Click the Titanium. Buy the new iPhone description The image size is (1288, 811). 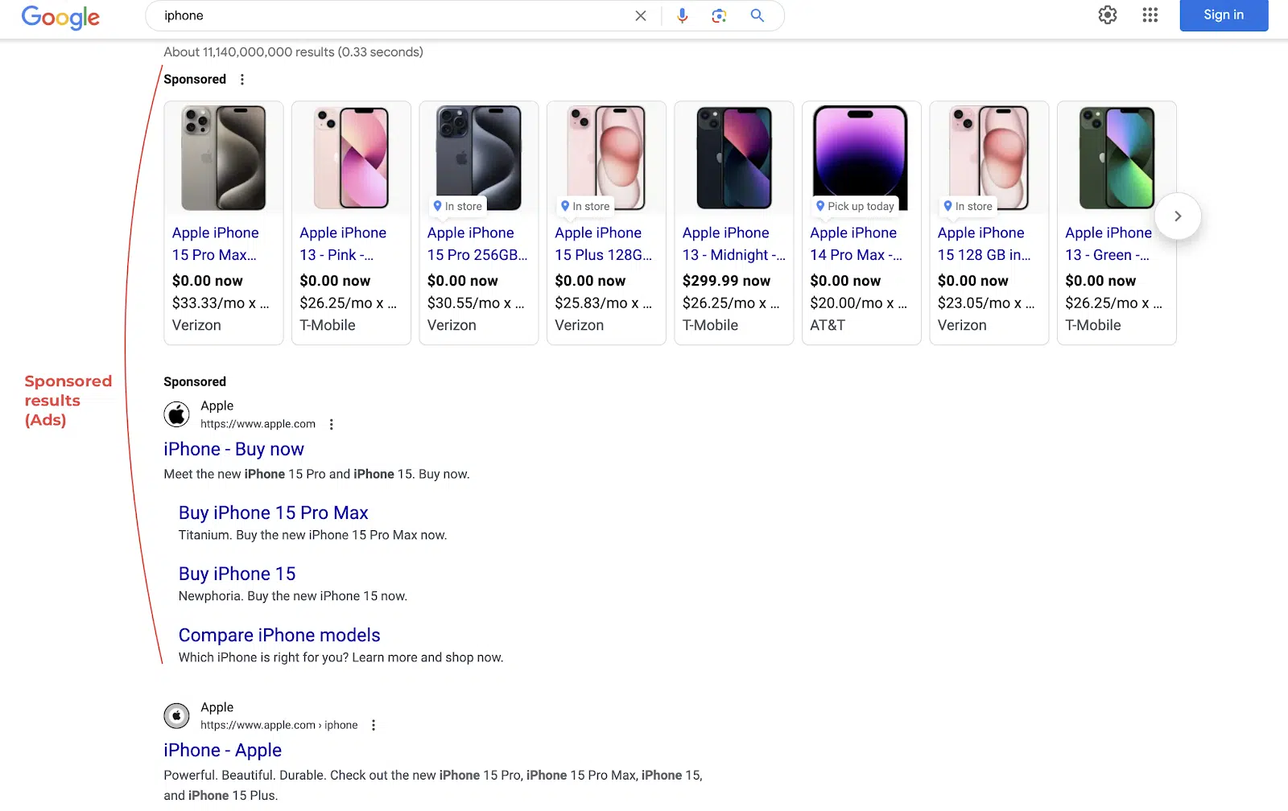pos(312,535)
